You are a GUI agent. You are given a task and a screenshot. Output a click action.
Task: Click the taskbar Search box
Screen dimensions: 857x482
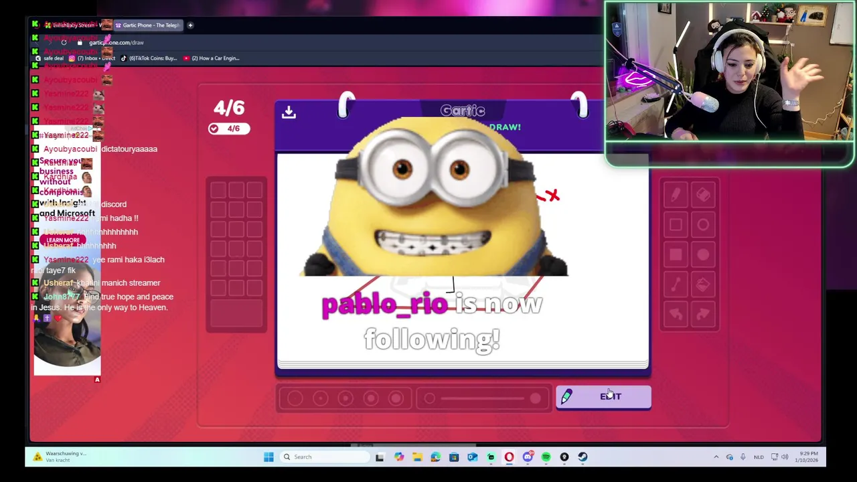[324, 457]
